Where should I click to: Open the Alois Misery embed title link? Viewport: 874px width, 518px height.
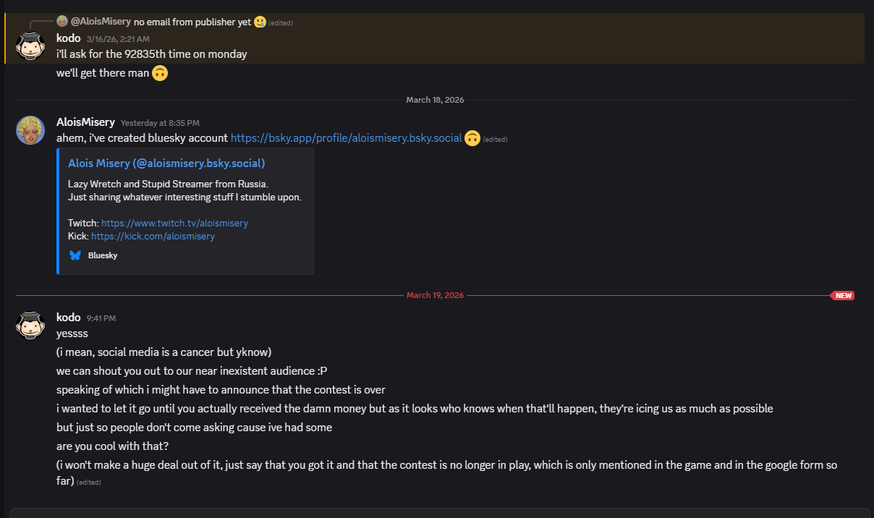point(166,164)
